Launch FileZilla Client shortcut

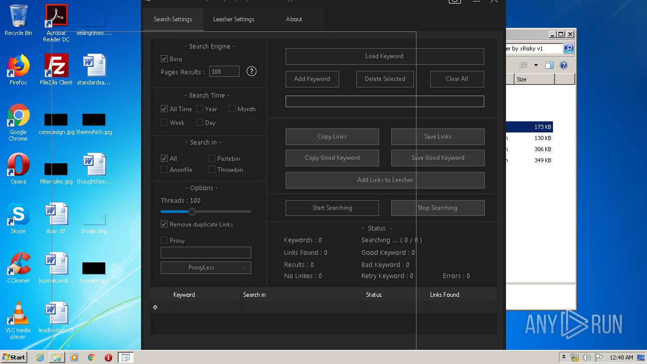point(56,70)
